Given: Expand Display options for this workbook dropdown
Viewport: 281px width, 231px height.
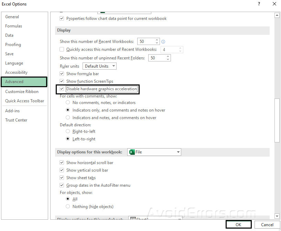Looking at the screenshot, I should [x=178, y=152].
